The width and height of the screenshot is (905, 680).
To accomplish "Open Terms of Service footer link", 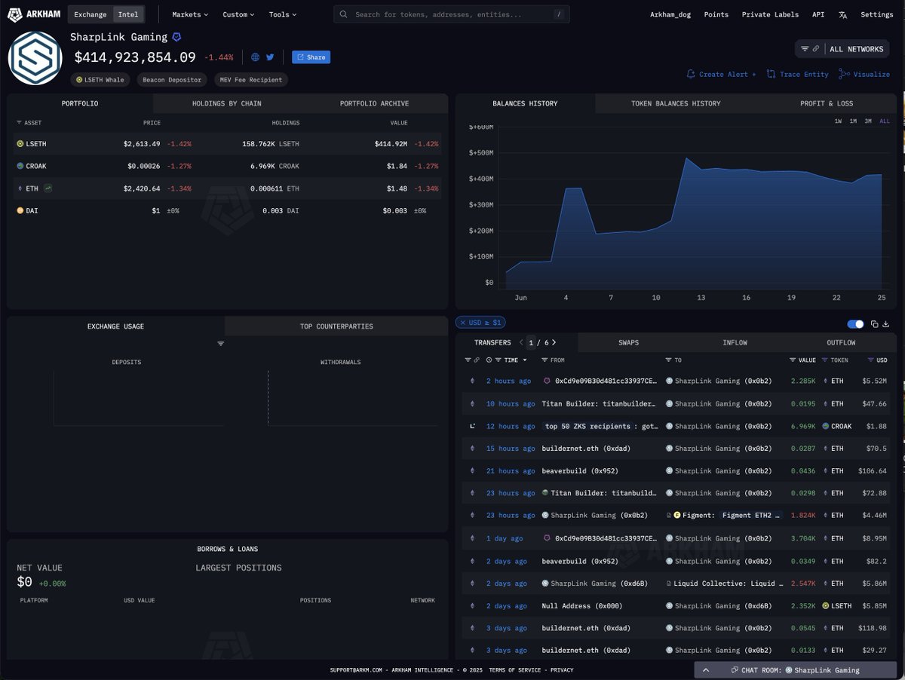I will tap(514, 670).
